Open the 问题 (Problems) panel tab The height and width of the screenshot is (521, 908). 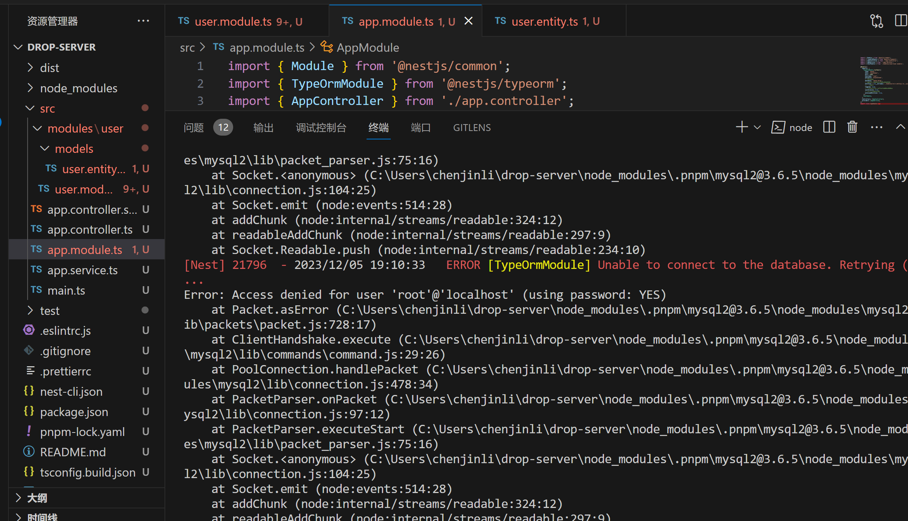click(194, 128)
